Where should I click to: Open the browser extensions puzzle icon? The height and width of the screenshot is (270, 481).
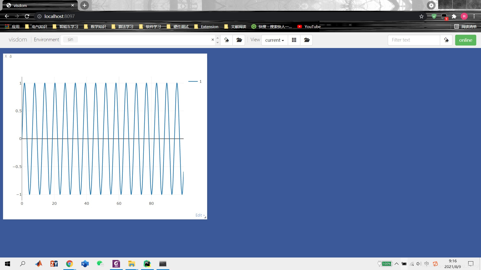click(x=454, y=16)
